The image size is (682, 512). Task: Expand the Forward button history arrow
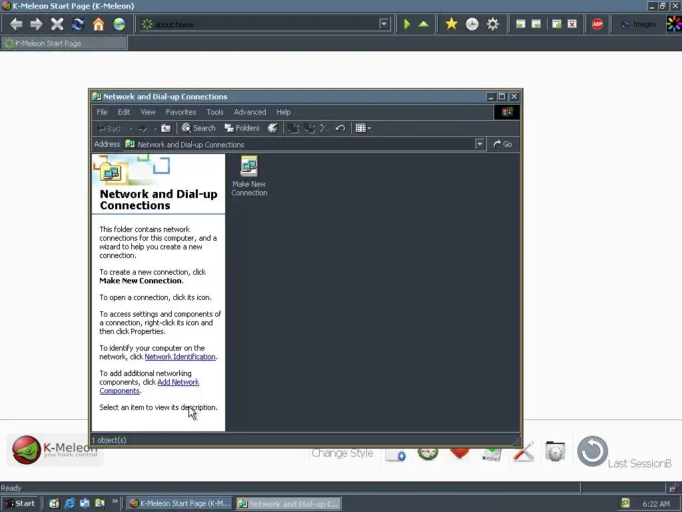point(155,129)
